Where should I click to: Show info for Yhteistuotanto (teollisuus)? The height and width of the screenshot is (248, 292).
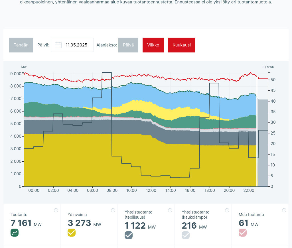coord(170,210)
